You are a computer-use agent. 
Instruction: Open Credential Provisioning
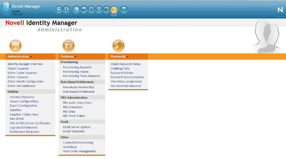pos(78,143)
